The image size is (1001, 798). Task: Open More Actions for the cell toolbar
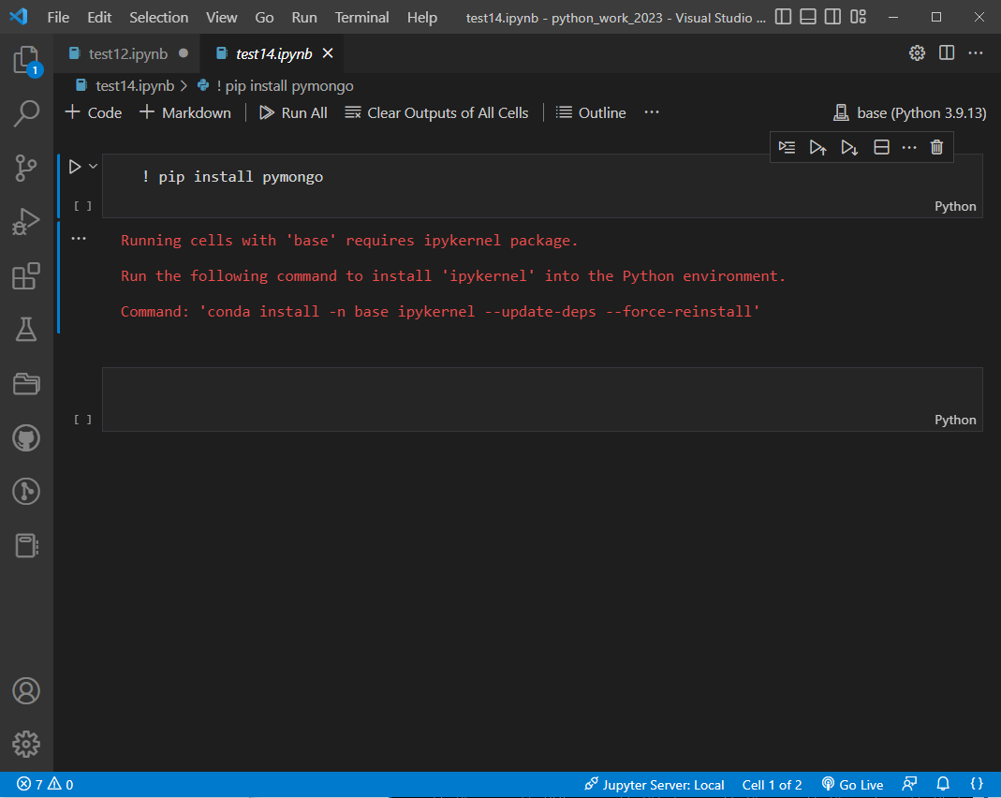pyautogui.click(x=910, y=147)
